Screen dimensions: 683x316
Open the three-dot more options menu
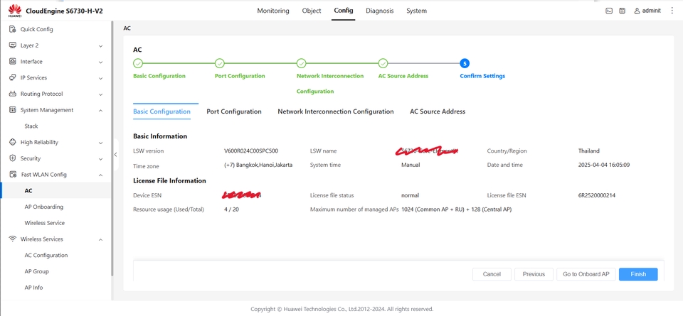point(672,11)
